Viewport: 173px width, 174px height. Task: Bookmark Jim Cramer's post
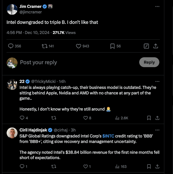(112, 46)
